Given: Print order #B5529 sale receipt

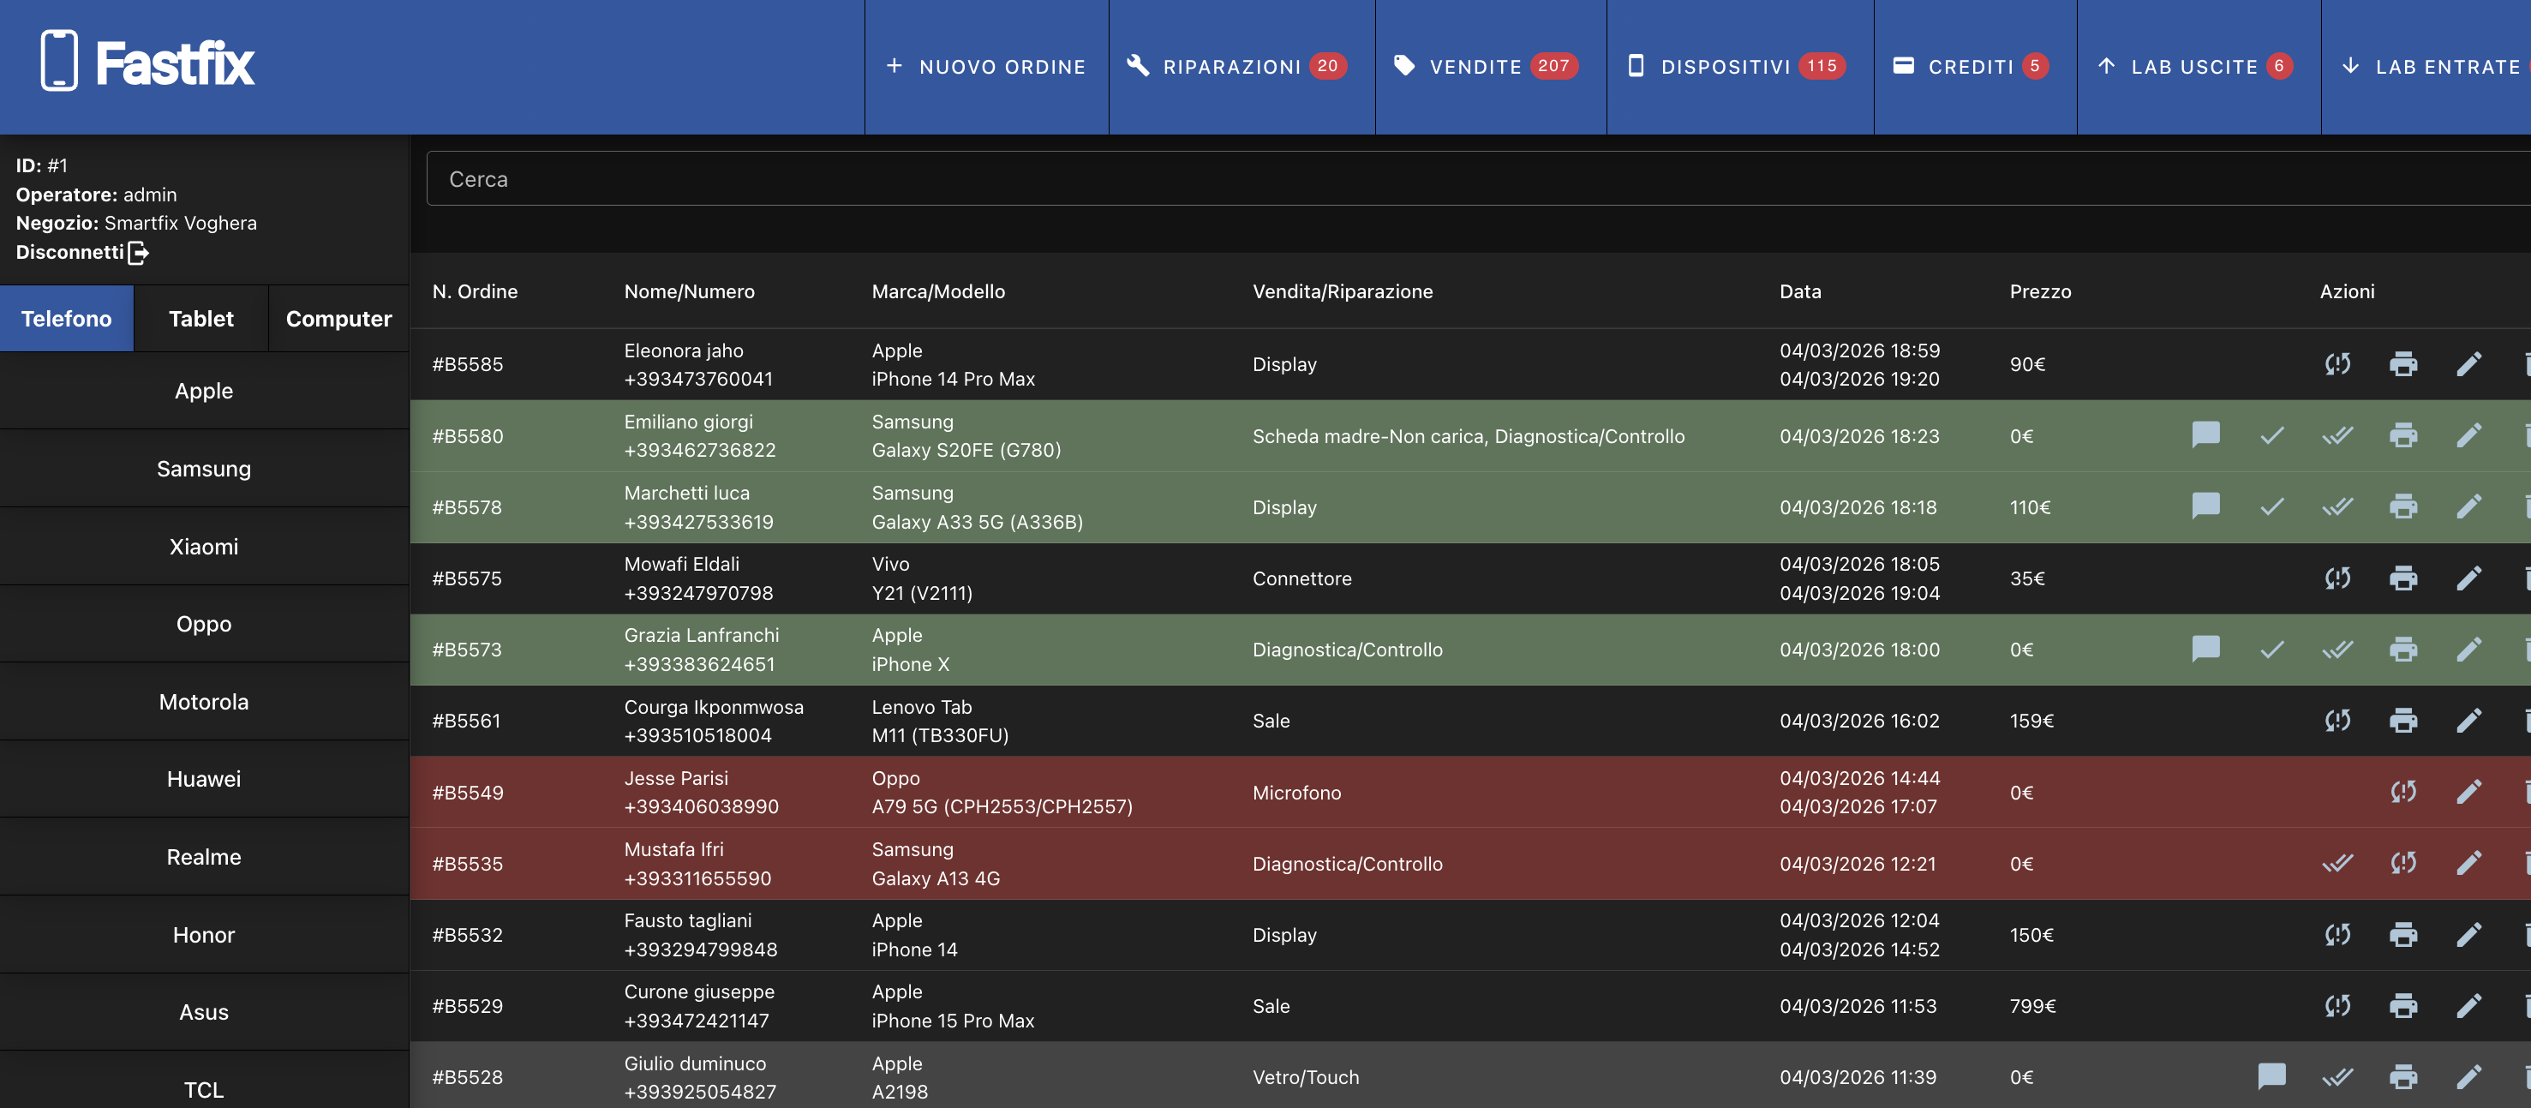Looking at the screenshot, I should [2402, 1006].
